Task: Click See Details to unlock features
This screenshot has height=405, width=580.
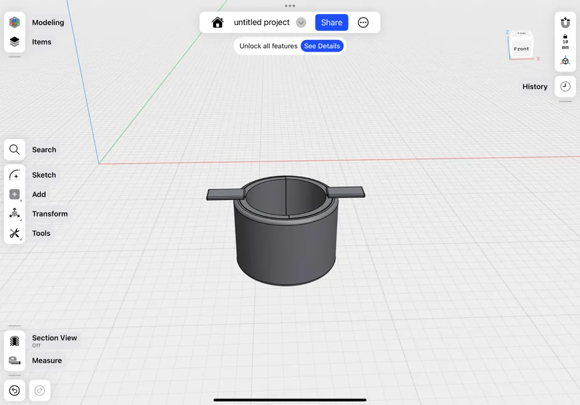Action: tap(322, 46)
